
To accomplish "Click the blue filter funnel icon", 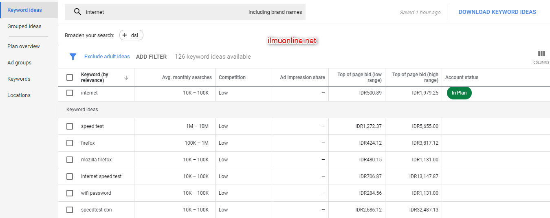I will point(73,57).
